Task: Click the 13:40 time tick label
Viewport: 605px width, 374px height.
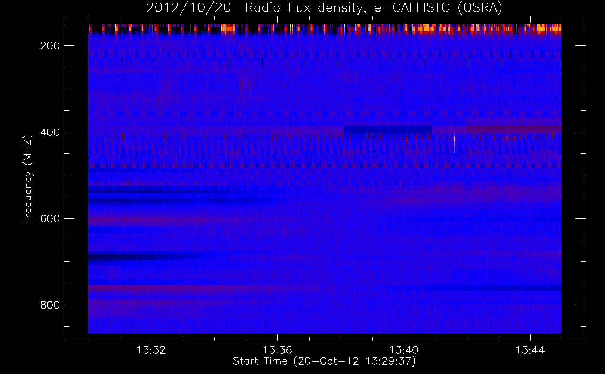Action: pyautogui.click(x=404, y=350)
